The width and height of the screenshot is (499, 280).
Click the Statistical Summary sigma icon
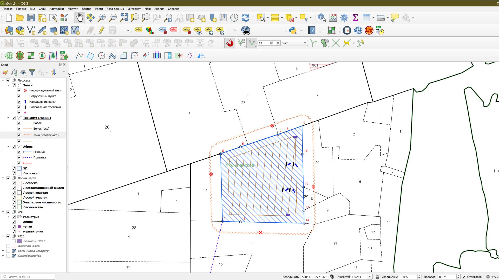(x=355, y=18)
